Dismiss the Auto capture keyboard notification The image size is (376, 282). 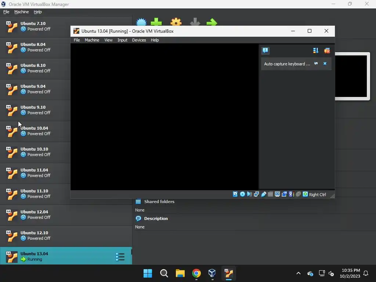tap(325, 64)
